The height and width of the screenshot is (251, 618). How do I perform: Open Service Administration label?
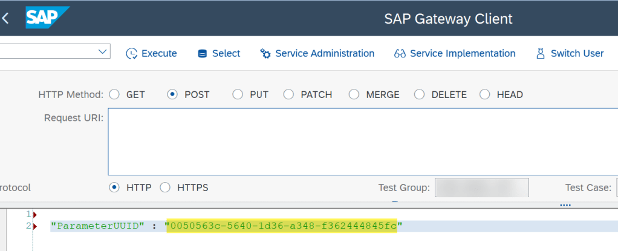click(x=325, y=54)
